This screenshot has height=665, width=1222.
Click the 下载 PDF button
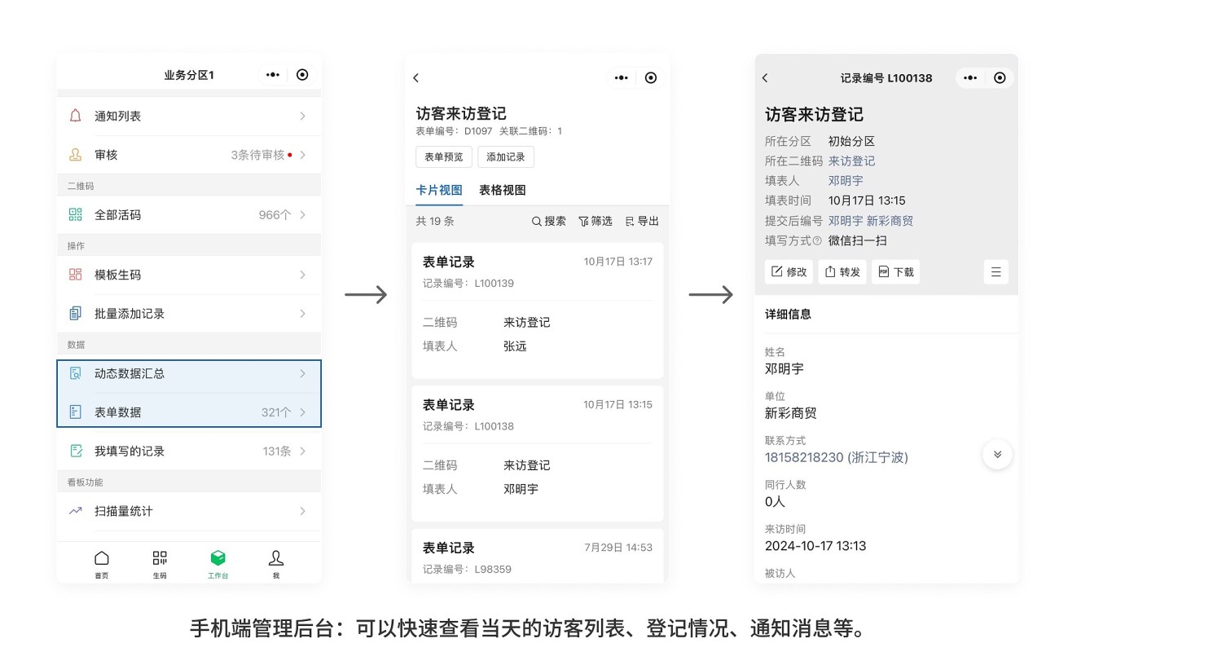[896, 272]
